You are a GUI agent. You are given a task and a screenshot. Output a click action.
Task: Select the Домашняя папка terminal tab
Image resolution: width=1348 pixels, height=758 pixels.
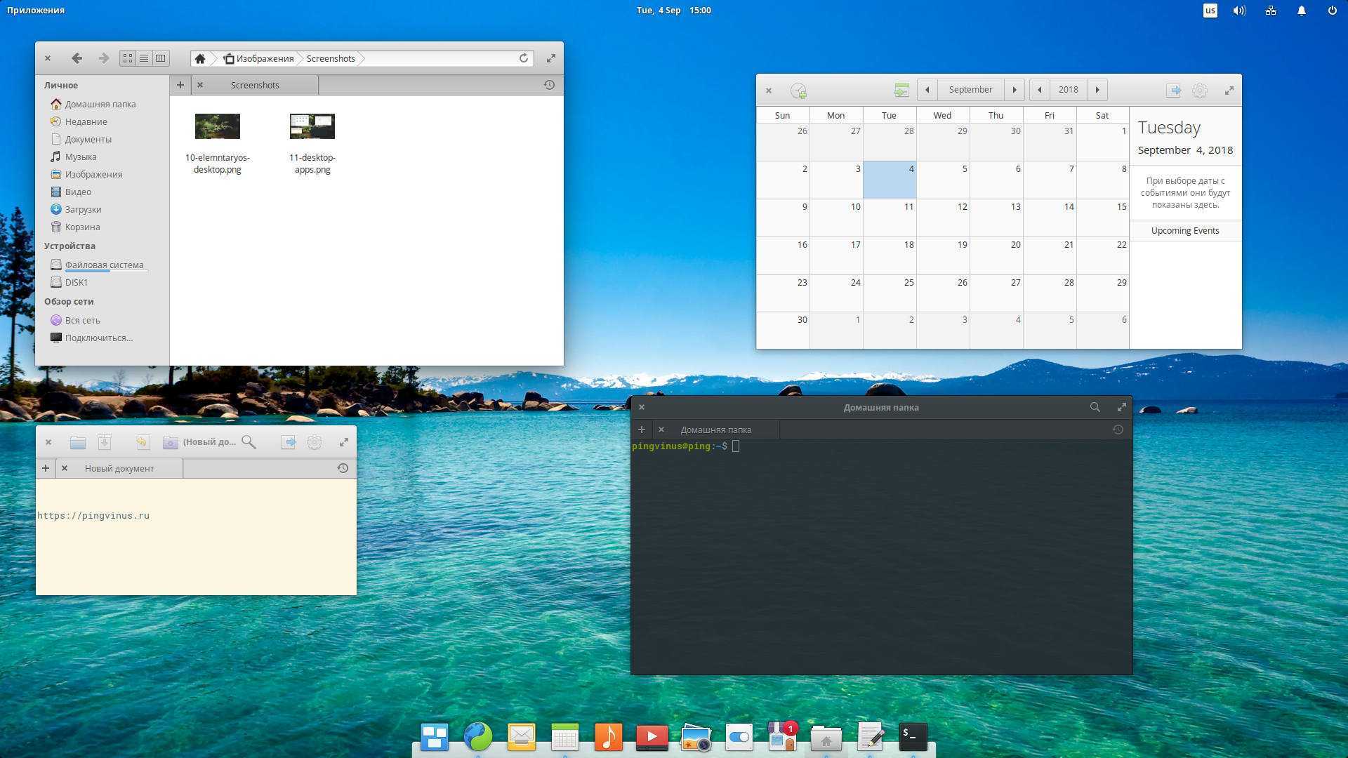715,430
